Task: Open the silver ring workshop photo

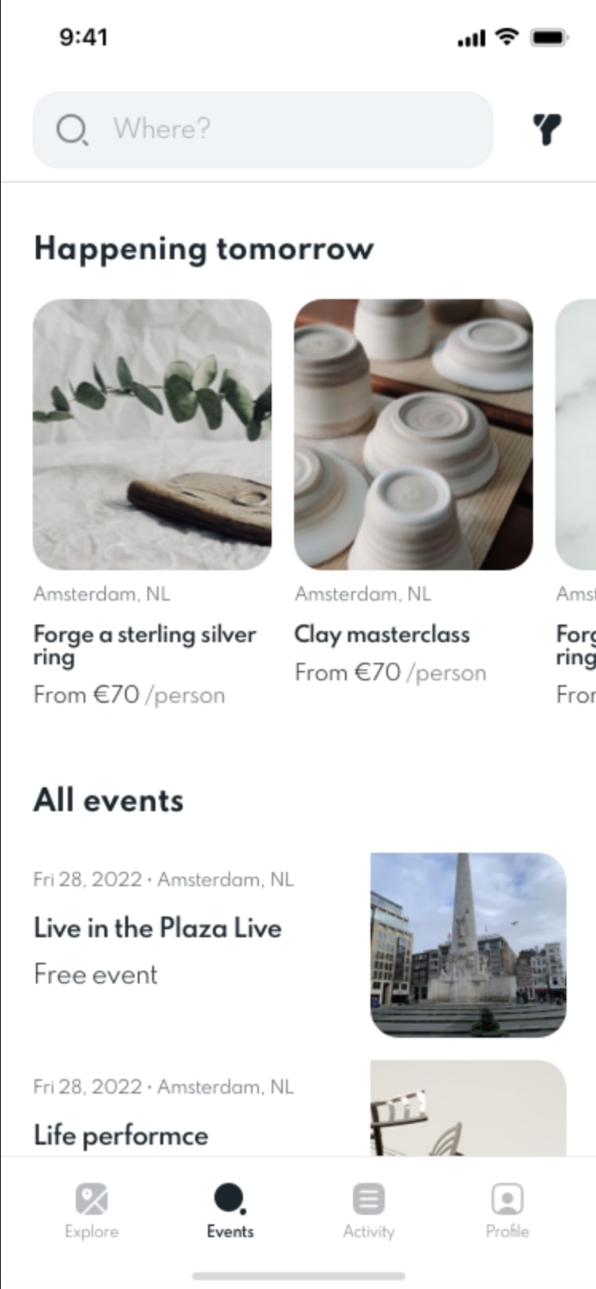Action: 152,434
